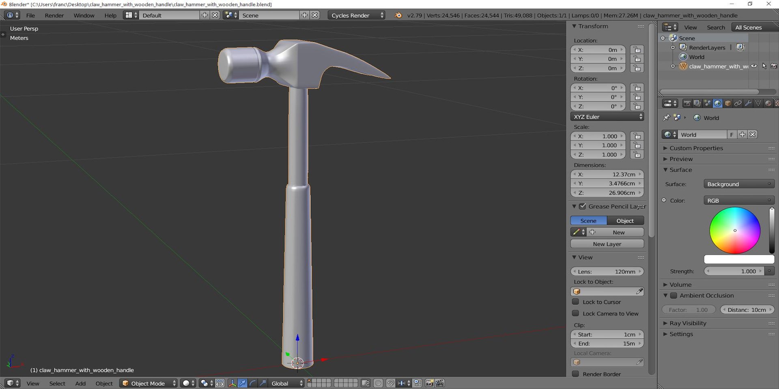The image size is (779, 389).
Task: Hide claw_hammer object with eye icon
Action: 754,66
